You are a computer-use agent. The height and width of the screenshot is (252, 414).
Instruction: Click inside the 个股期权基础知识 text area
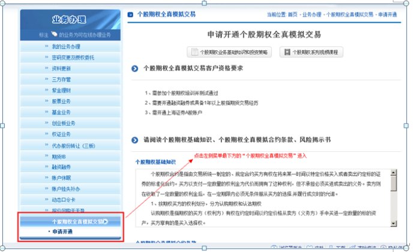click(263, 198)
